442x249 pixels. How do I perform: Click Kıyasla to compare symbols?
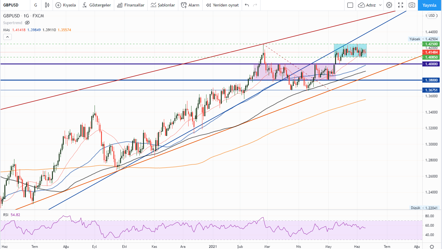(66, 5)
